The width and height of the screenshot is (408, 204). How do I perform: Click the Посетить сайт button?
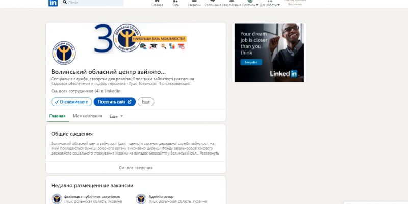114,101
